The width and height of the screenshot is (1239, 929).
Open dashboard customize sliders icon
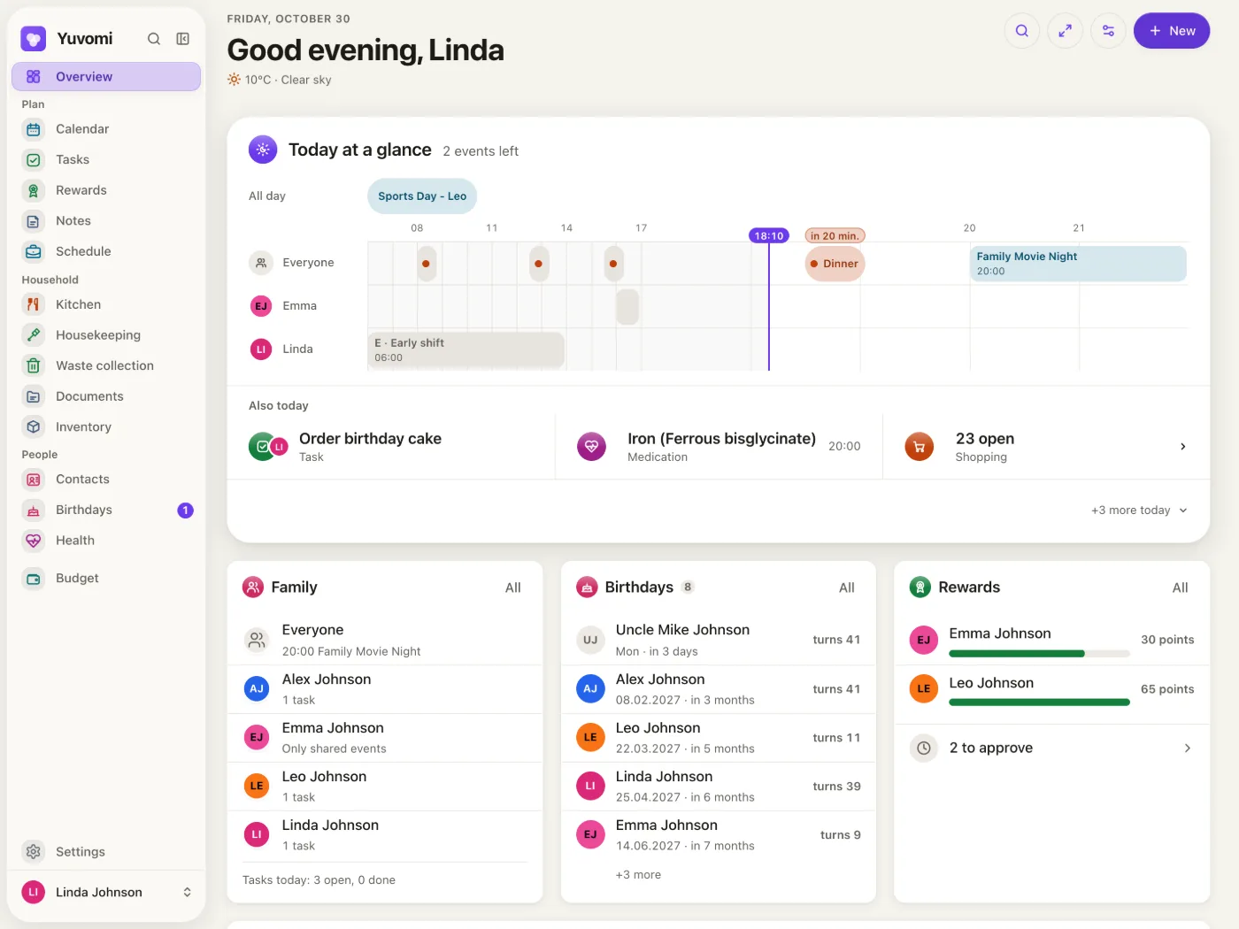[x=1108, y=31]
